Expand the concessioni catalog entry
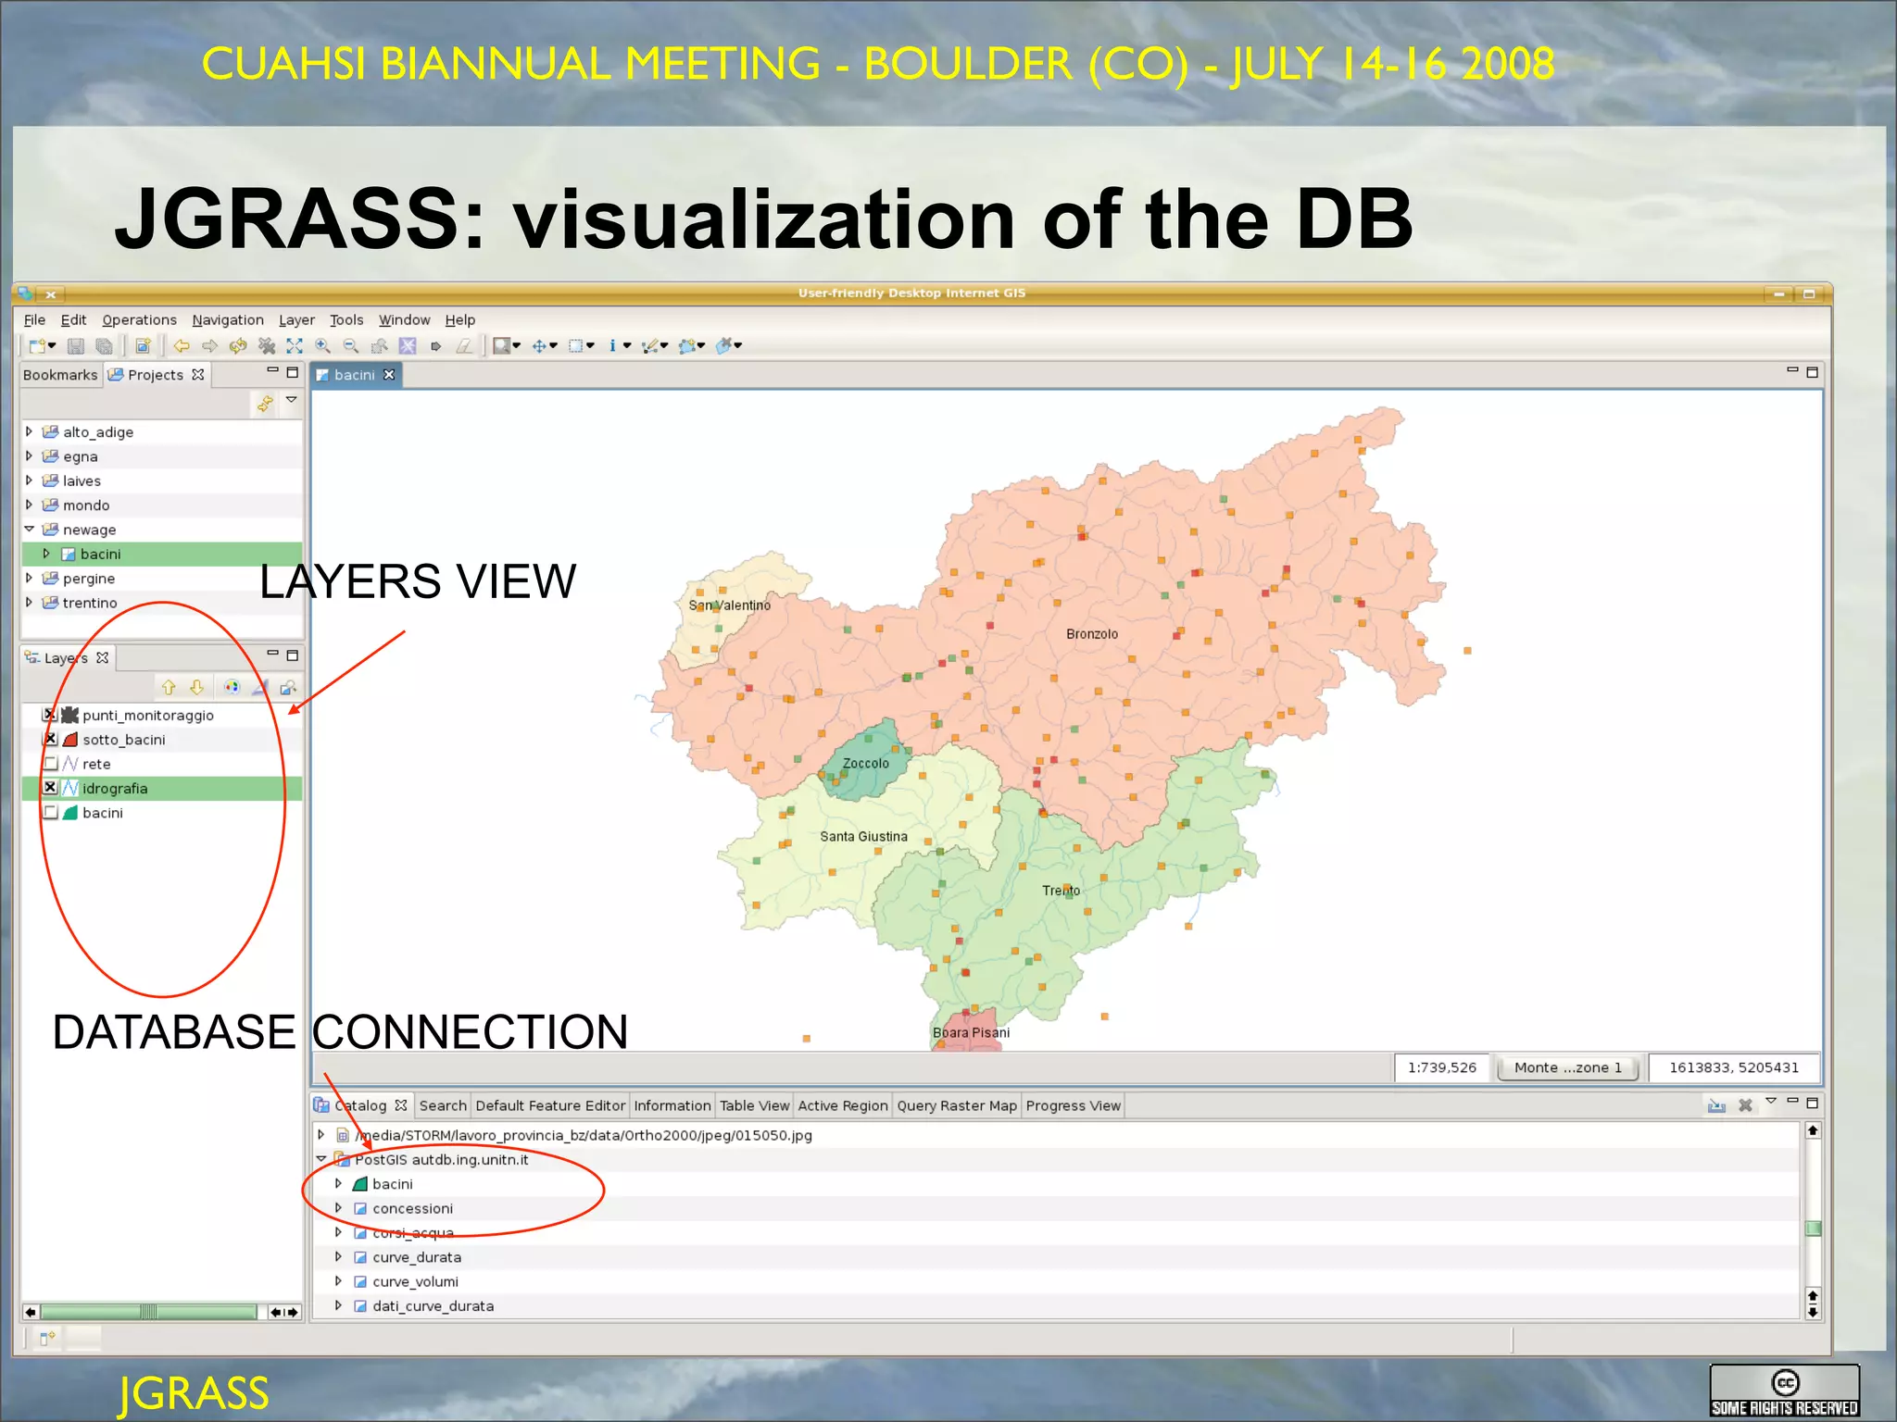Image resolution: width=1897 pixels, height=1422 pixels. (x=338, y=1208)
